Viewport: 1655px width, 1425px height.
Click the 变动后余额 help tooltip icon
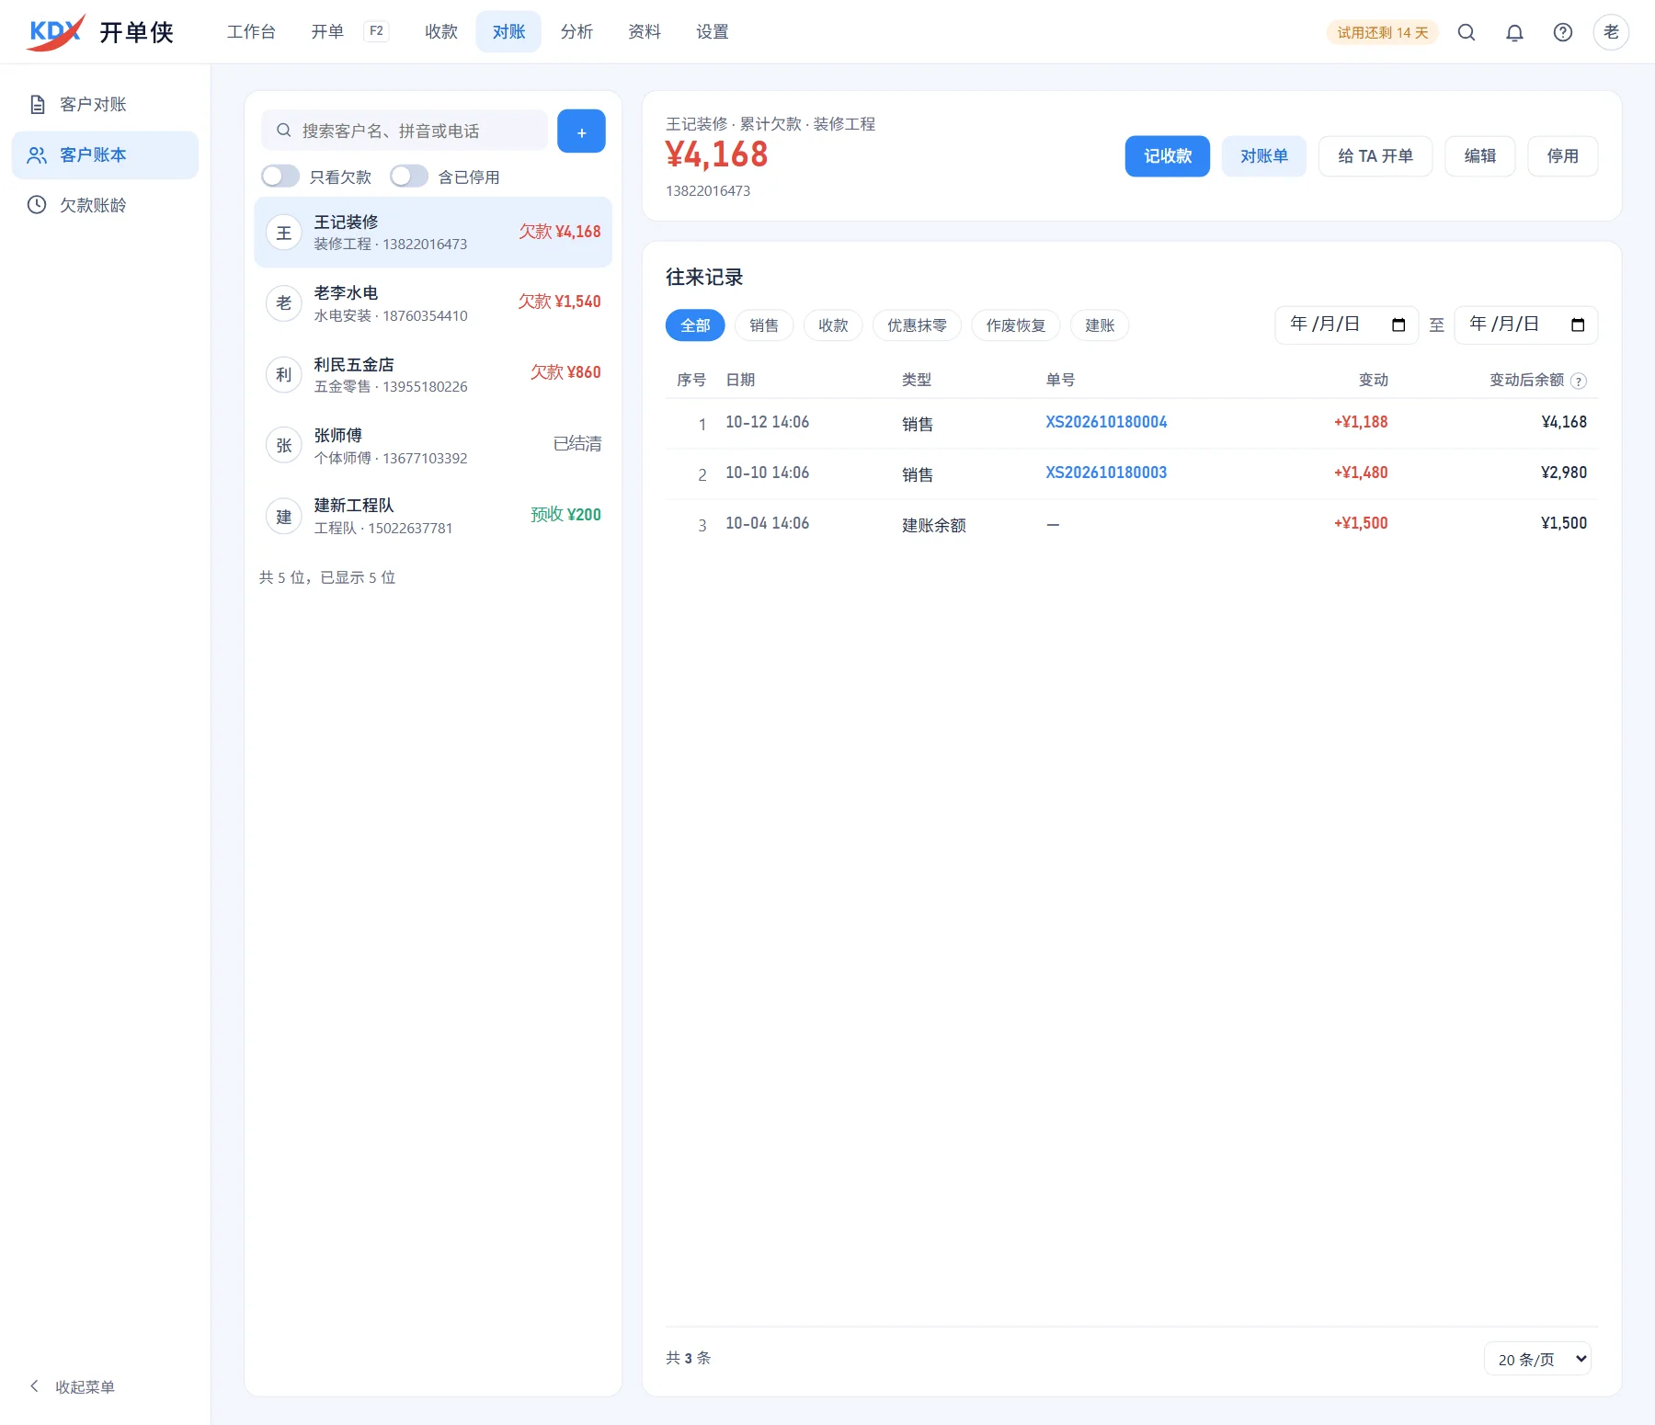pos(1579,381)
